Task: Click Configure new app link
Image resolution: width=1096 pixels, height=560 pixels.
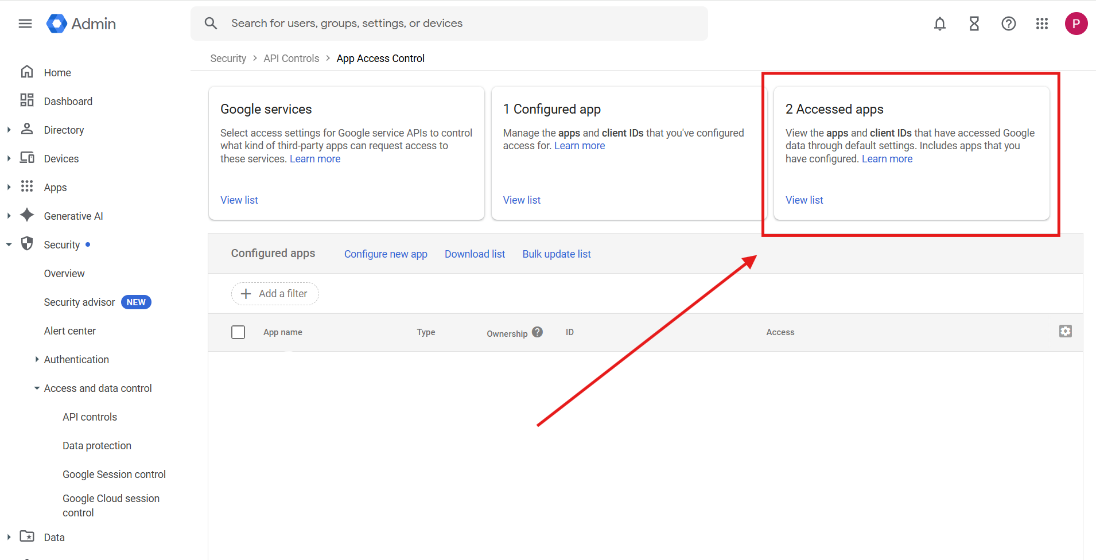Action: pos(386,254)
